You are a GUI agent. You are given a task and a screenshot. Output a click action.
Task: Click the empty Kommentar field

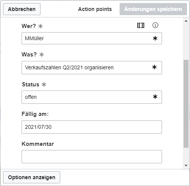pyautogui.click(x=92, y=156)
